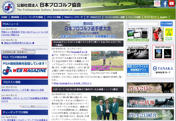Open the YouTube icon in header
Screen dimensions: 176x121
[x=171, y=4]
